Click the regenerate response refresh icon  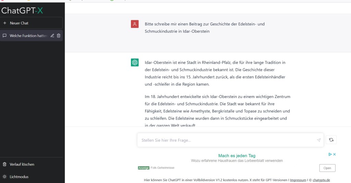pos(331,140)
